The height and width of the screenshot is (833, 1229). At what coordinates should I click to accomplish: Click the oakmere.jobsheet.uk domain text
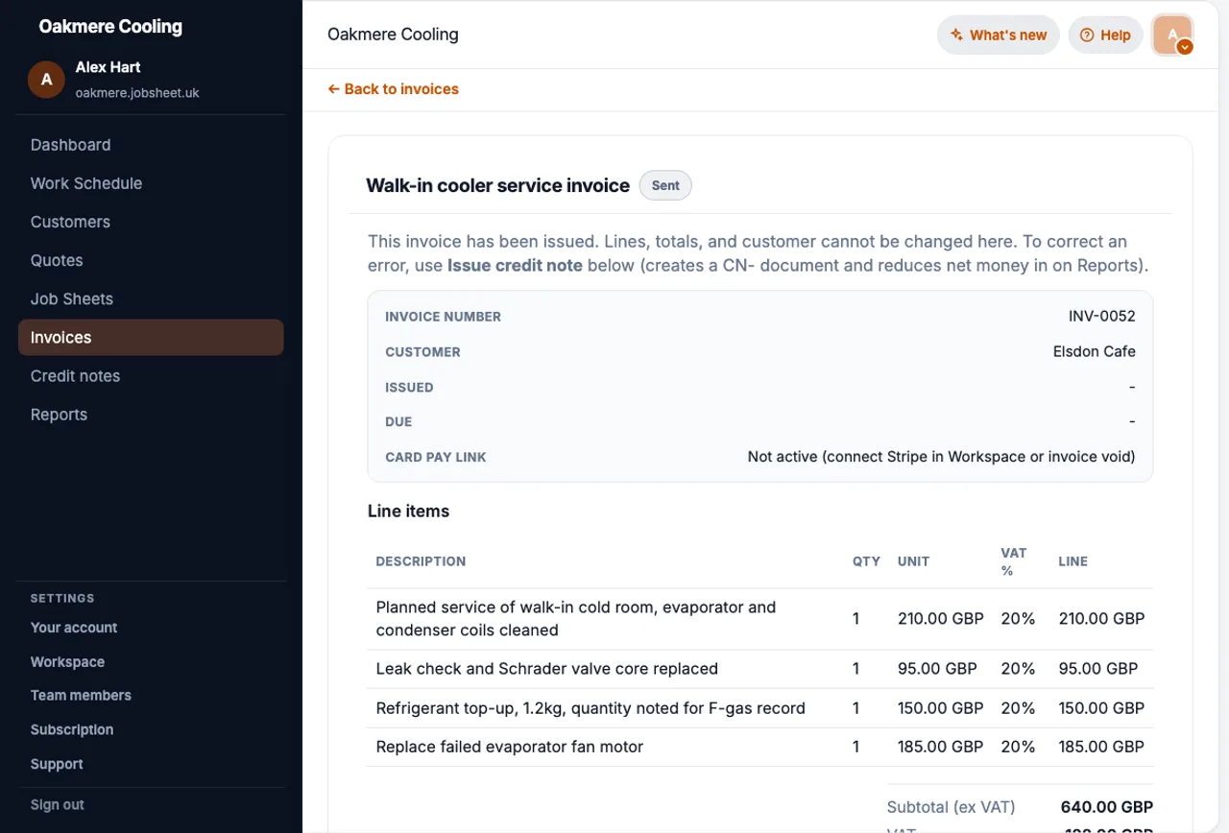pyautogui.click(x=137, y=93)
